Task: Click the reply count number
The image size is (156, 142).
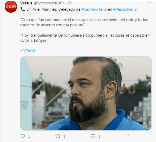Action: (x=29, y=137)
